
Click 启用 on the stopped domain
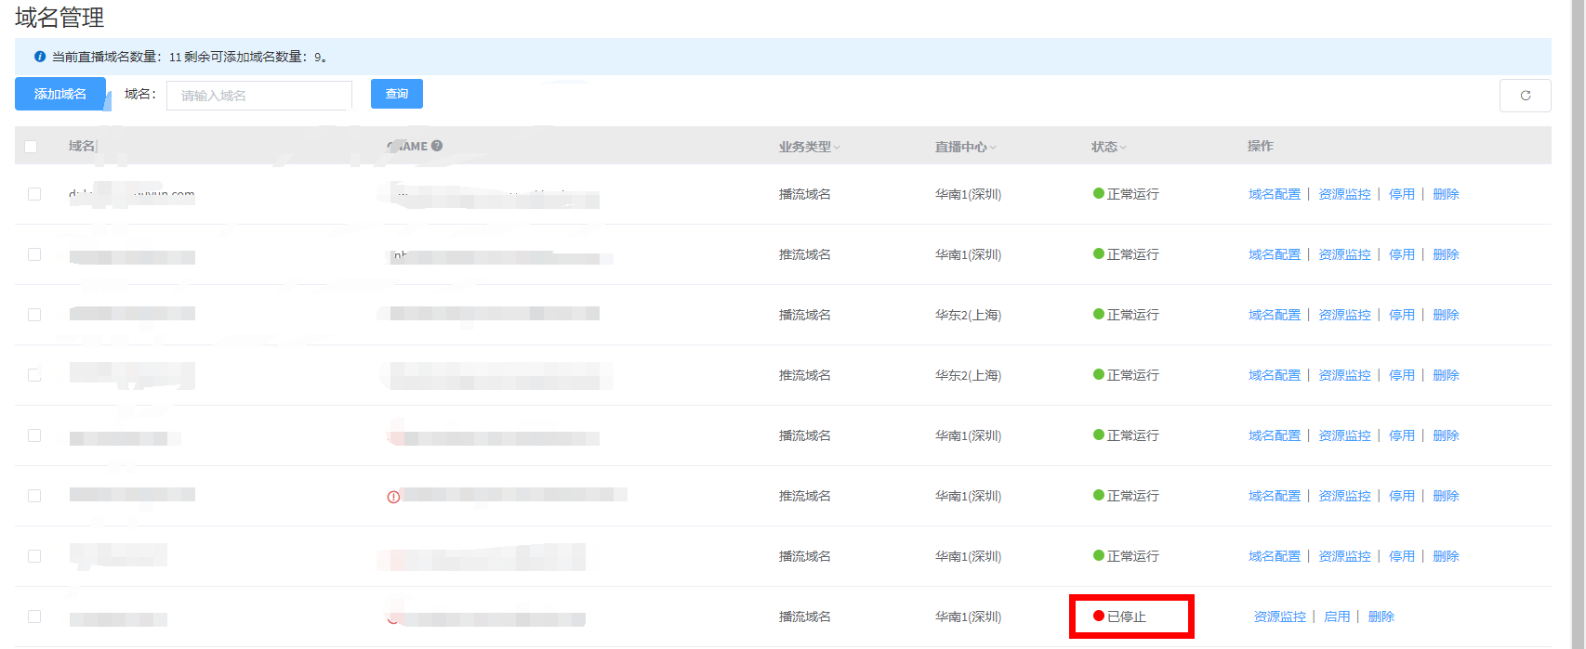[x=1336, y=617]
